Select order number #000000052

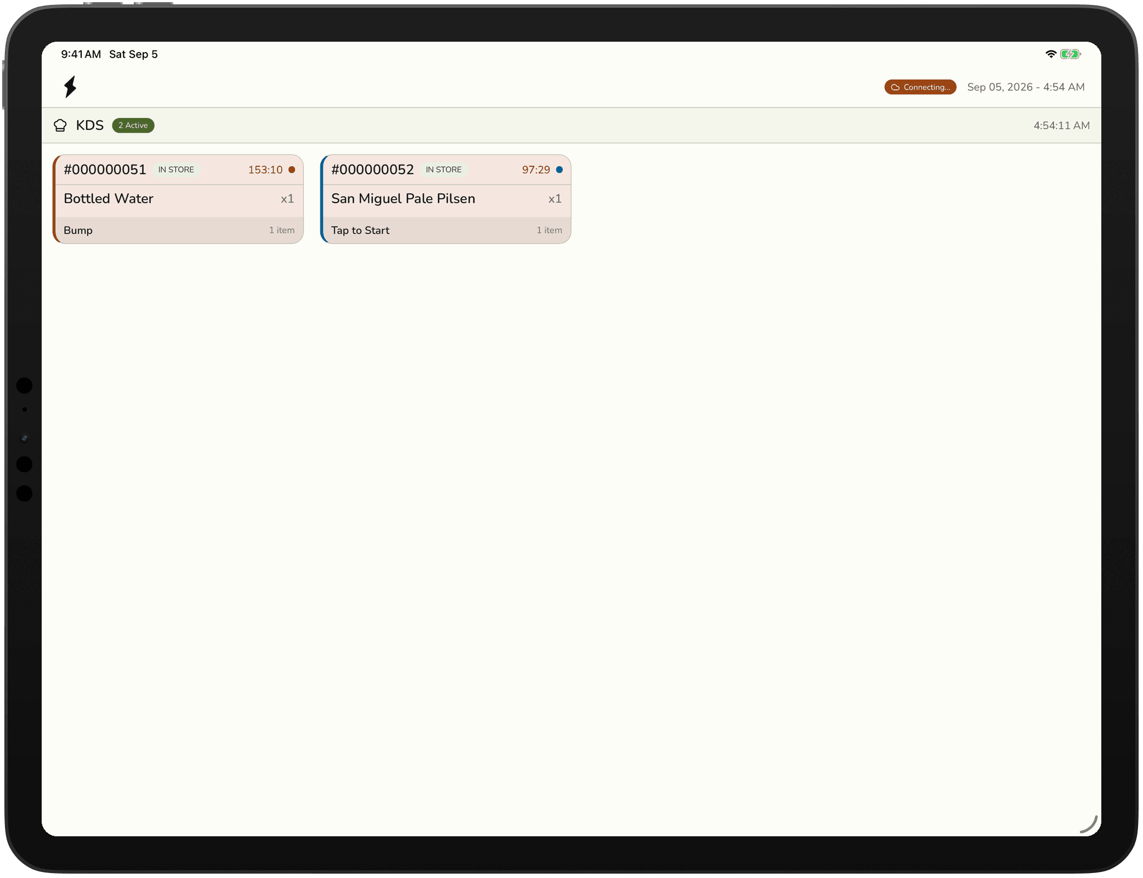tap(372, 170)
